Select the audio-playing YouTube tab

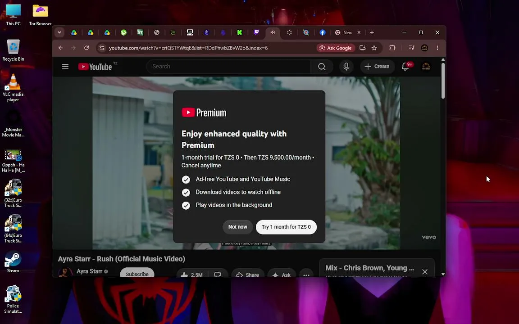273,32
